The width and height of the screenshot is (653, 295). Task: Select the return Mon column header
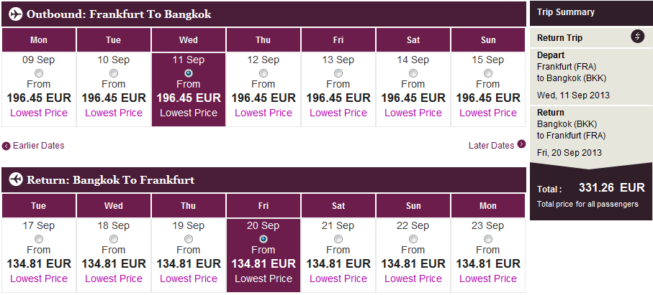488,206
